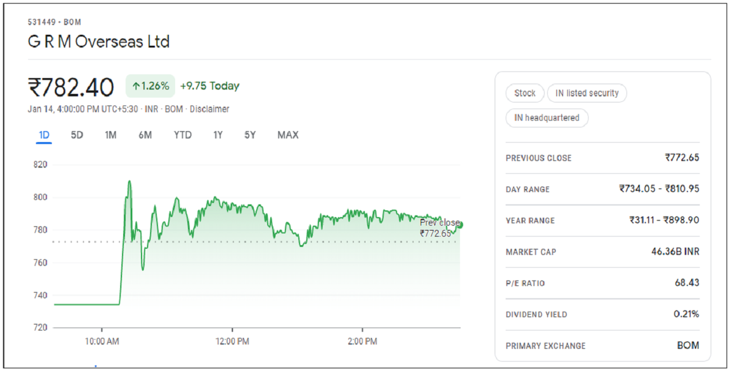Click the BOM primary exchange value

688,345
